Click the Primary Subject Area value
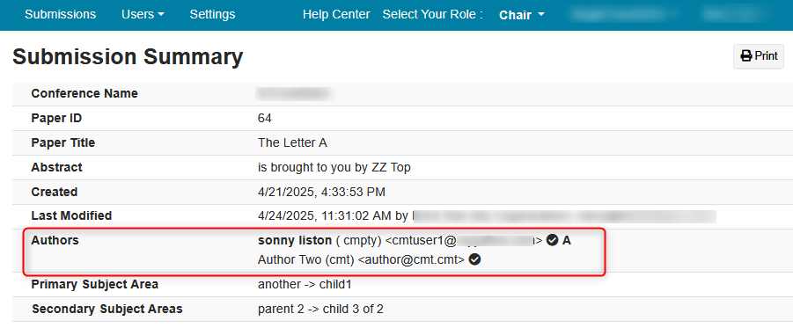 click(x=305, y=285)
